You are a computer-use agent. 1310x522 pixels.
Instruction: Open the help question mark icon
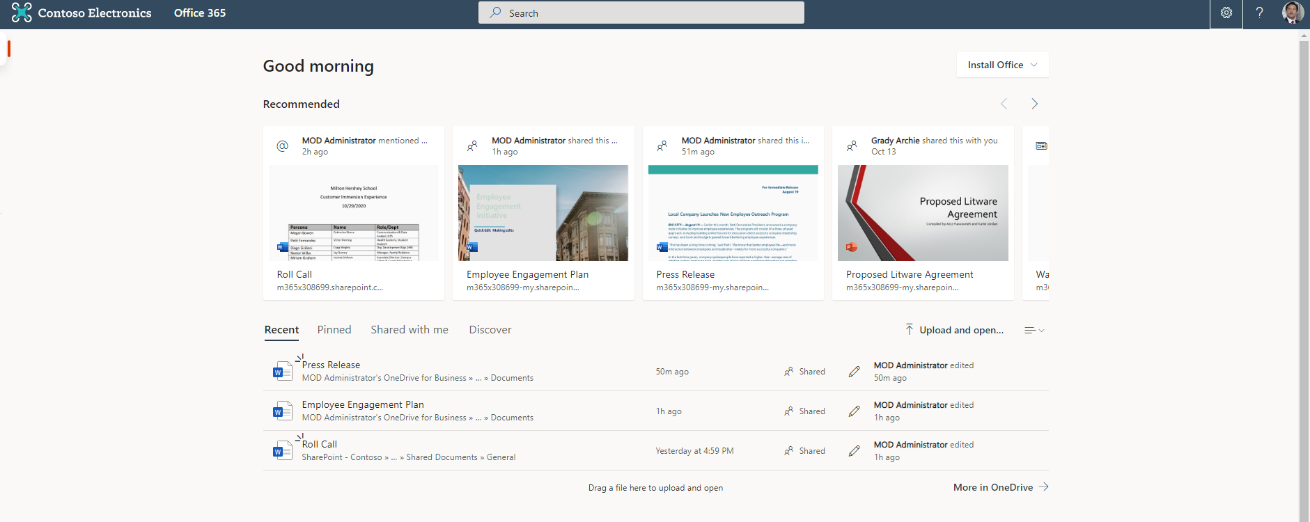coord(1259,13)
